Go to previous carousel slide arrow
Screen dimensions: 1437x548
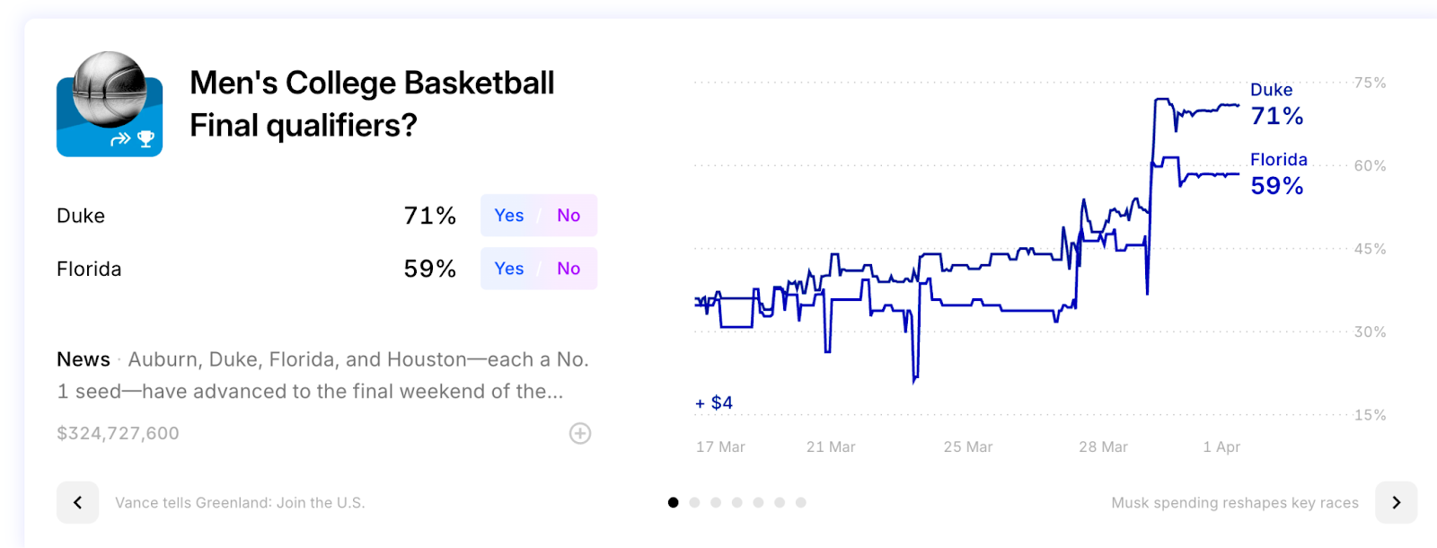pos(78,502)
